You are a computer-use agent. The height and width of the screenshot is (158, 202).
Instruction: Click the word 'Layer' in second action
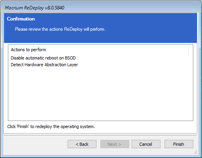click(x=73, y=65)
